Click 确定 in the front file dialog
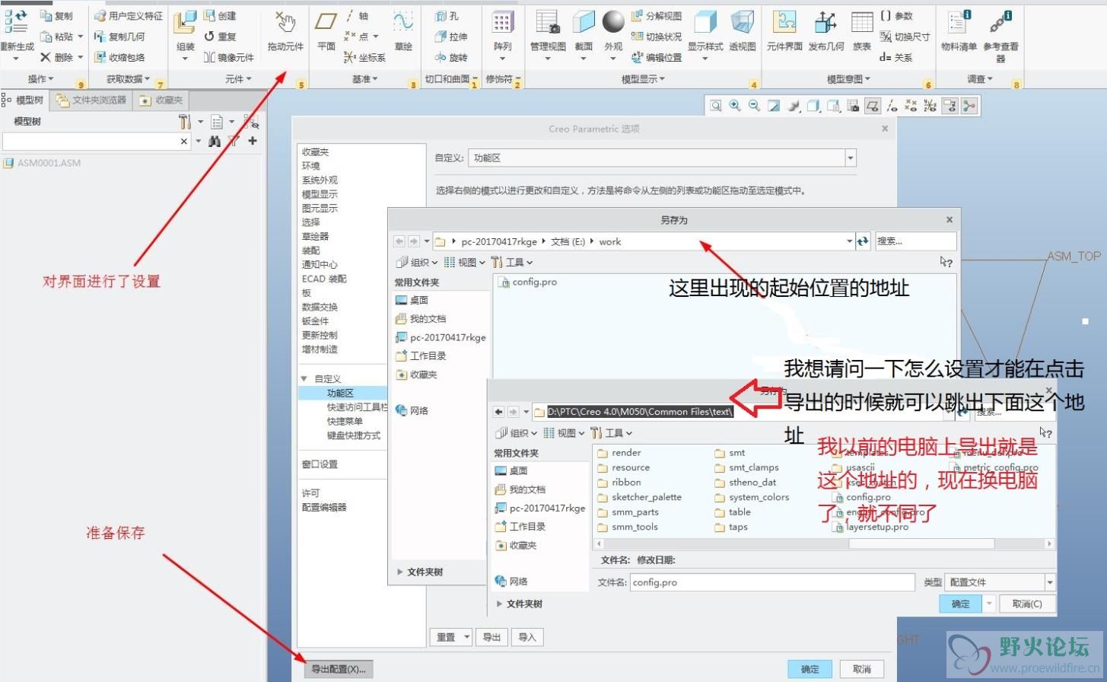This screenshot has width=1107, height=682. (960, 604)
